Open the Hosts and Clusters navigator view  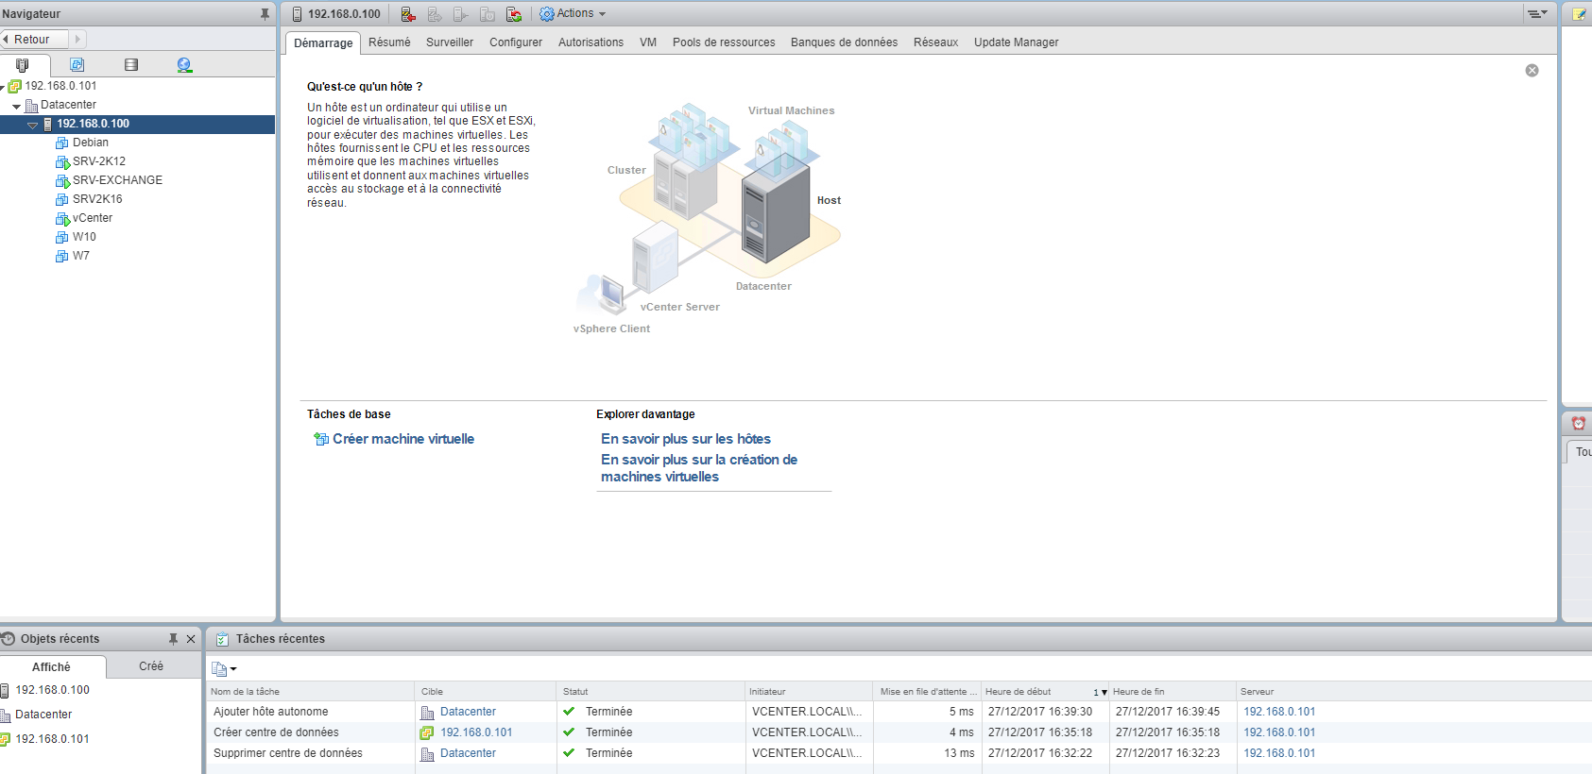[23, 65]
